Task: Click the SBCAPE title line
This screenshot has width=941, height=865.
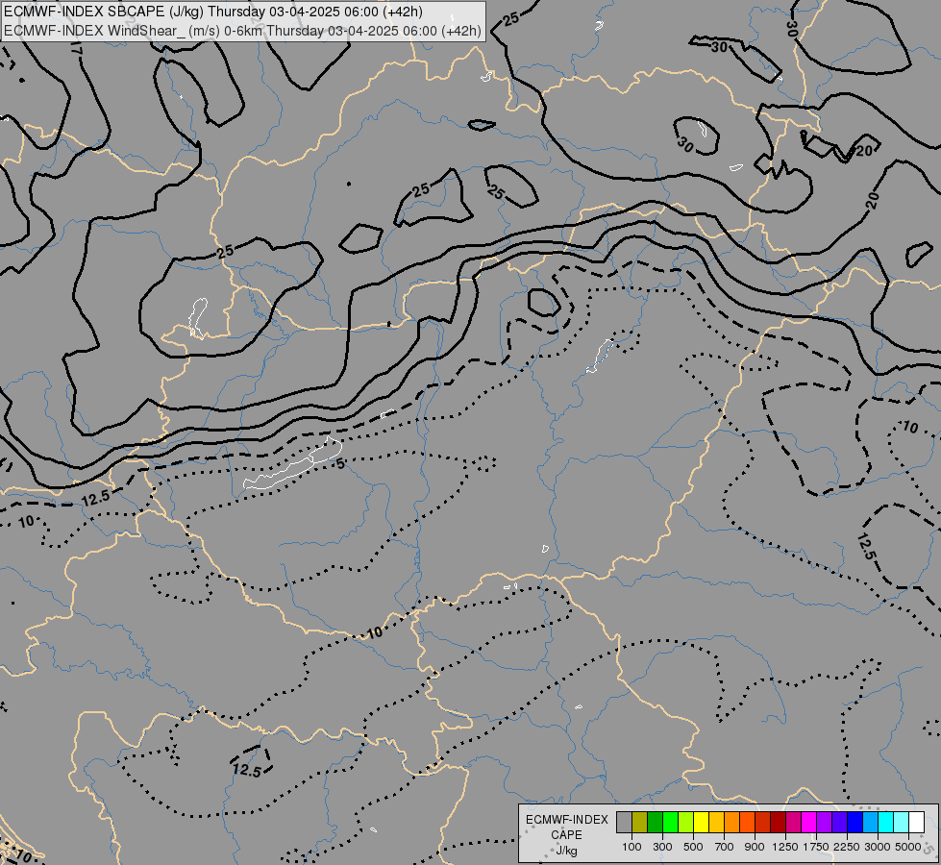Action: (x=213, y=12)
